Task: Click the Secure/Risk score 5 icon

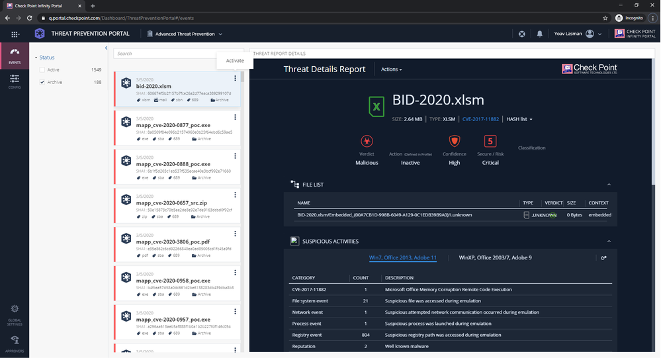Action: [x=490, y=141]
